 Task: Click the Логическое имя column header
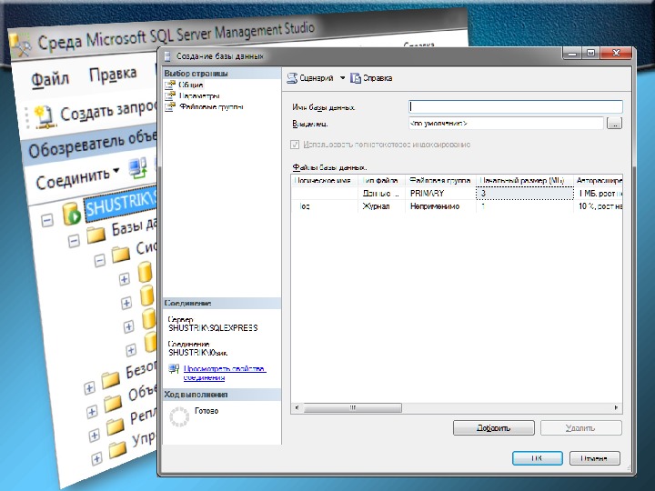point(325,180)
